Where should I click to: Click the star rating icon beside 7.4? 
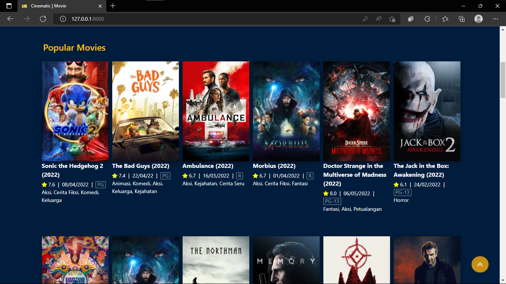click(115, 176)
